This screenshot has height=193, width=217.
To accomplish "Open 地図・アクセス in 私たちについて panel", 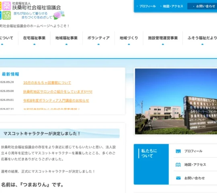I will coord(195,164).
